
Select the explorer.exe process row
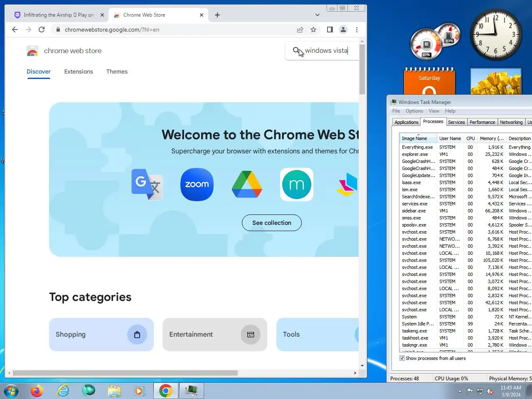click(x=465, y=154)
